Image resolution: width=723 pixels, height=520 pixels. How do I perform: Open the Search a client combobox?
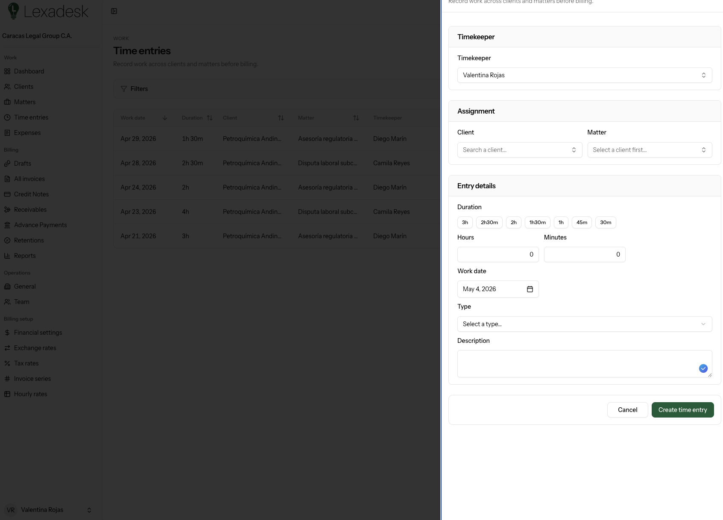point(520,150)
